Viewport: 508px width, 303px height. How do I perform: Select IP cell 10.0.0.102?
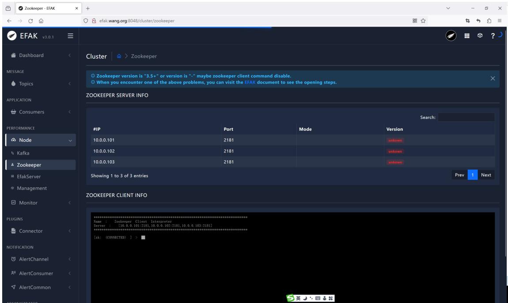[104, 151]
